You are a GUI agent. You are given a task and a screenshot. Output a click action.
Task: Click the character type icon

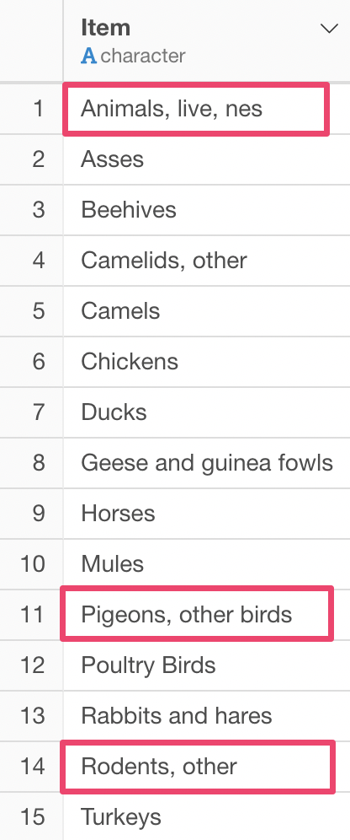pyautogui.click(x=88, y=56)
